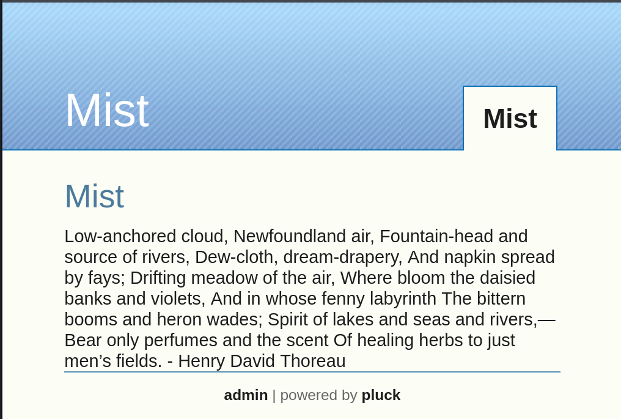Click the blue Mist page heading

pyautogui.click(x=94, y=196)
